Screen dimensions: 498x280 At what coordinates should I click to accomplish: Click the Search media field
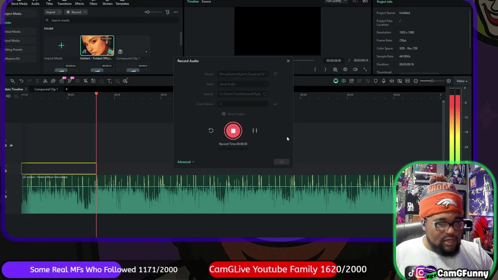click(111, 20)
